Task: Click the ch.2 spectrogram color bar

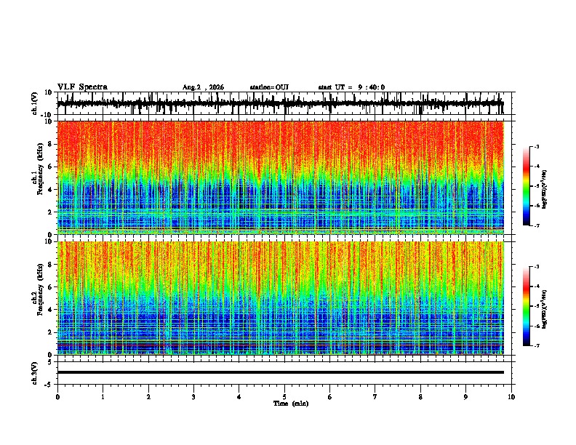Action: point(527,306)
